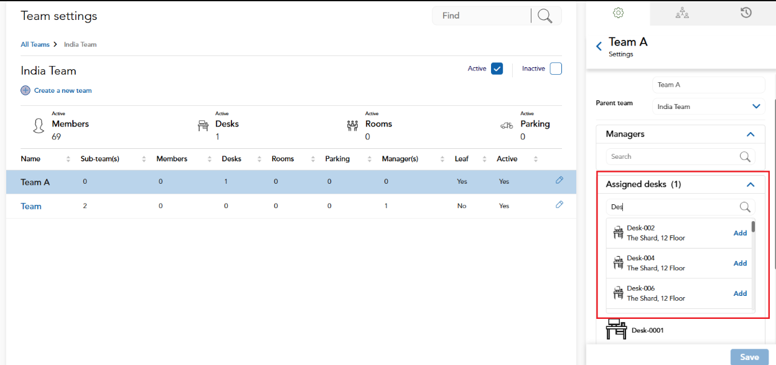This screenshot has height=365, width=776.
Task: Click the search magnifier in the Managers panel
Action: [x=745, y=156]
